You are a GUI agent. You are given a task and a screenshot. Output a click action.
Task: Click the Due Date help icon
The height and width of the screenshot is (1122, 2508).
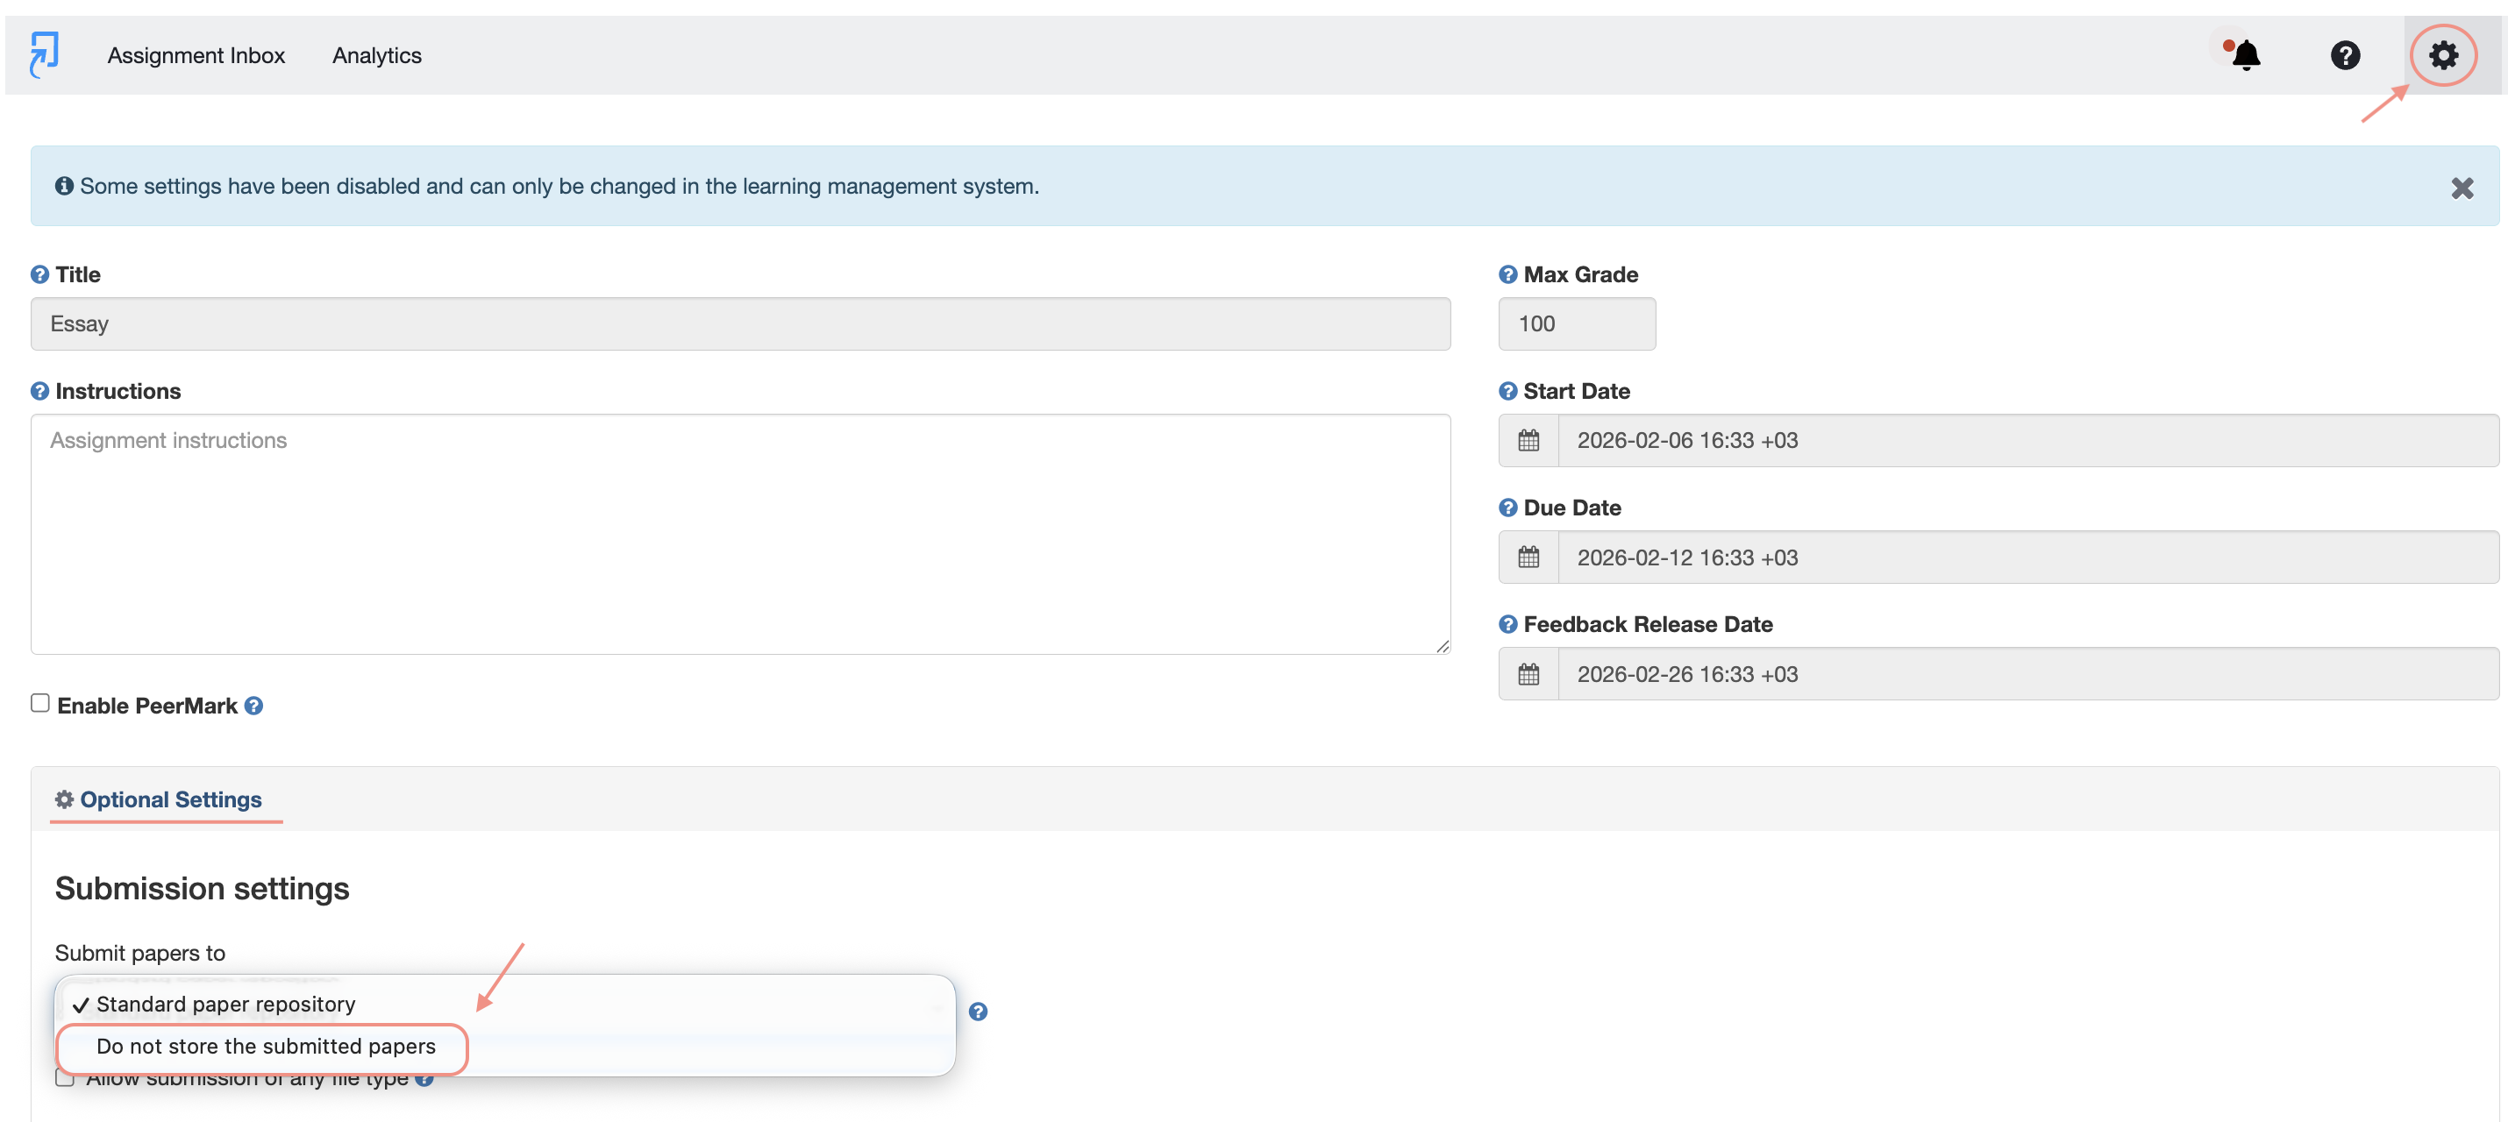pyautogui.click(x=1507, y=508)
